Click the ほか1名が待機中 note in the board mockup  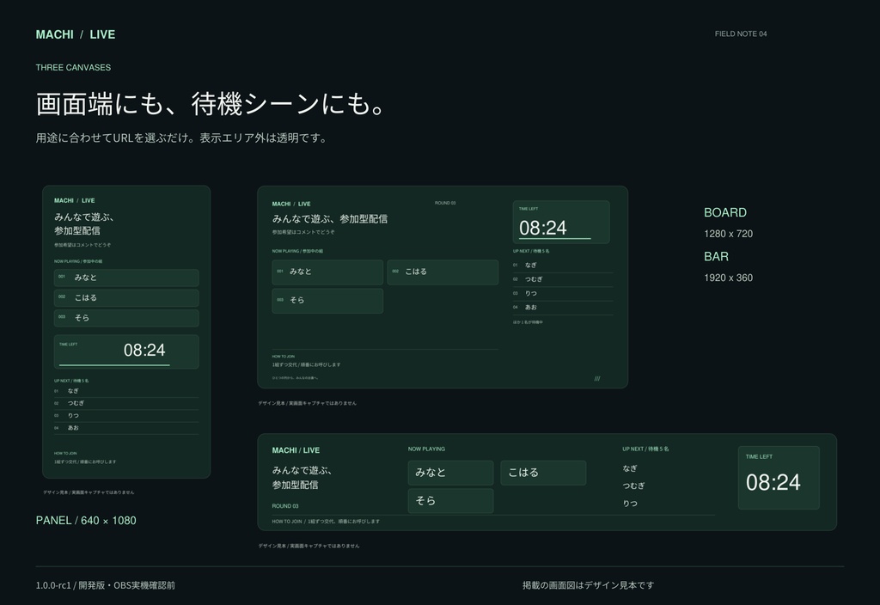pos(528,323)
